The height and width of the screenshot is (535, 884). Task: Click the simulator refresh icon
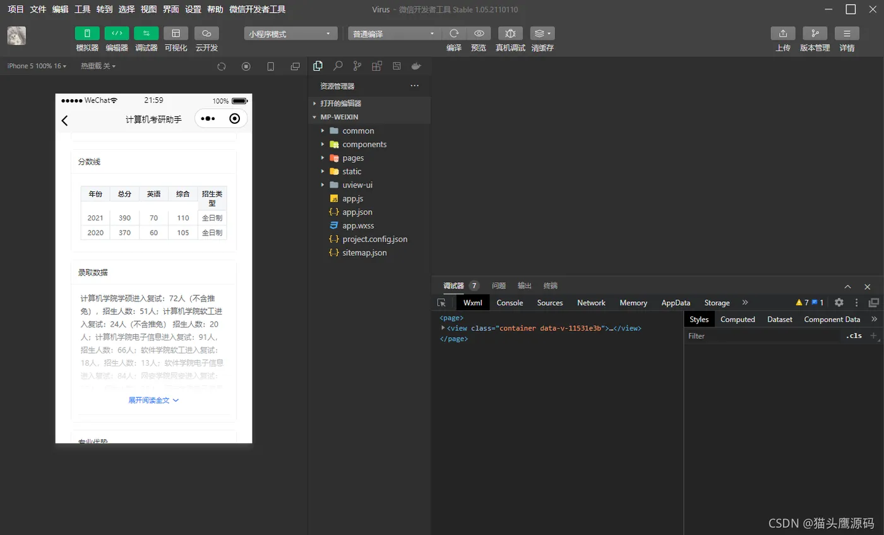pos(222,66)
